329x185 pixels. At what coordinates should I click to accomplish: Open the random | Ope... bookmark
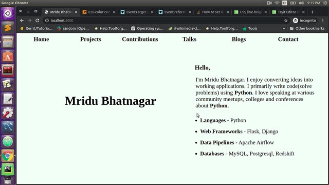[73, 28]
